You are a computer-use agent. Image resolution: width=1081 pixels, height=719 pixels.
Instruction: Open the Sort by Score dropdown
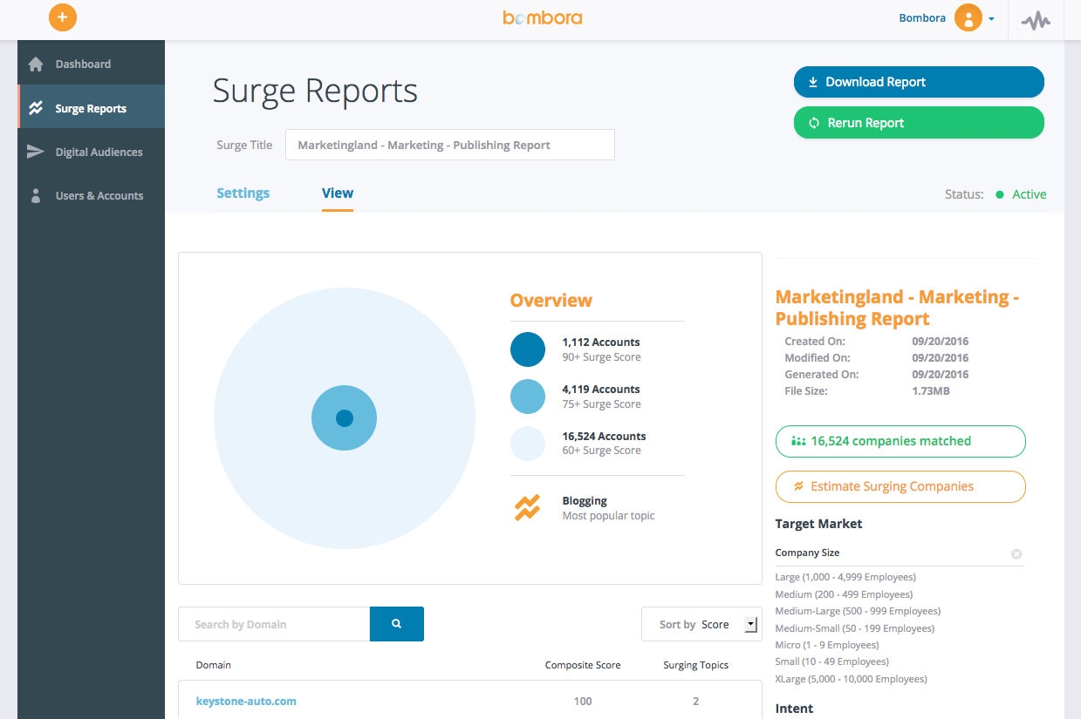(x=701, y=624)
